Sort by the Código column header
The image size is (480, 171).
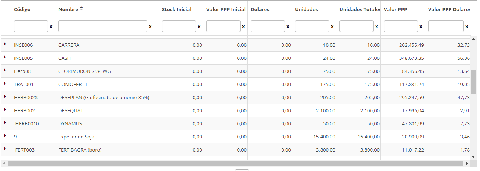(22, 9)
